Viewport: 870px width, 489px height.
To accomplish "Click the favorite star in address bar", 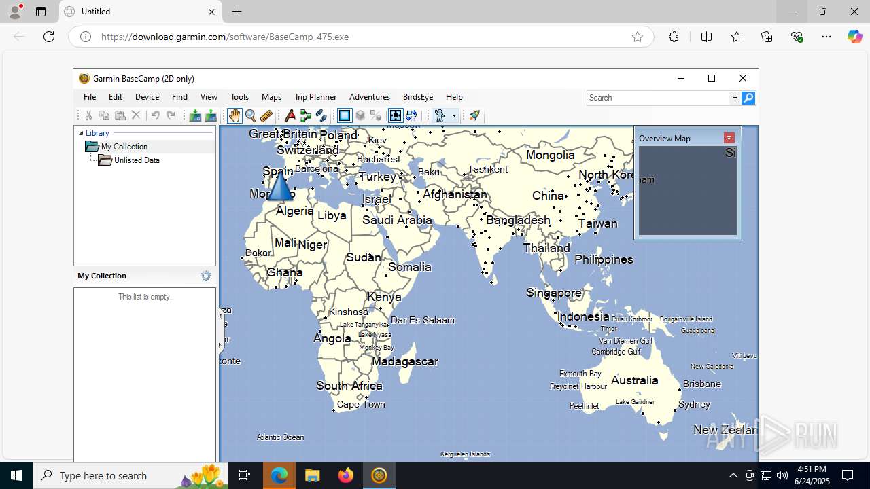I will pyautogui.click(x=637, y=37).
